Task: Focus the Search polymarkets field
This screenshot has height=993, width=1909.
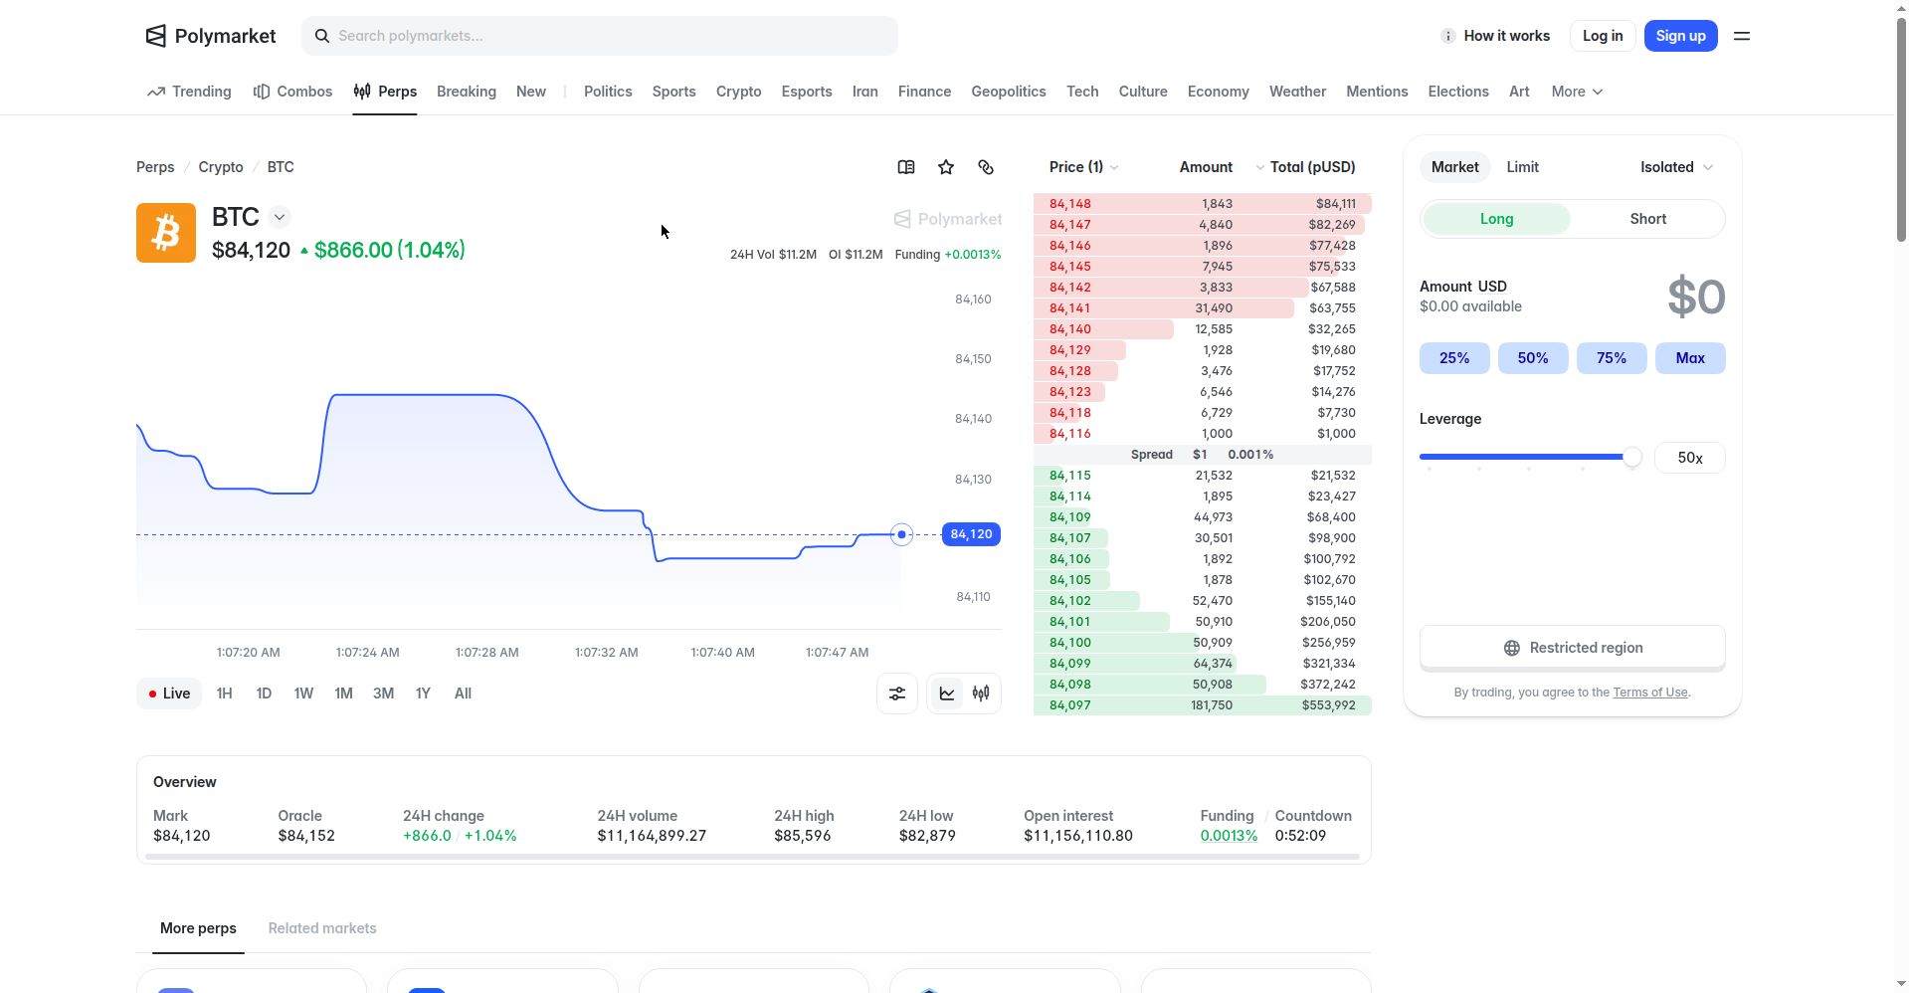Action: pyautogui.click(x=600, y=36)
